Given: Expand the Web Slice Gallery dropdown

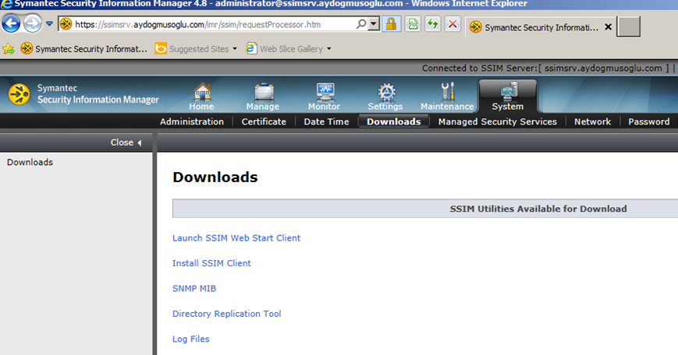Looking at the screenshot, I should click(328, 49).
